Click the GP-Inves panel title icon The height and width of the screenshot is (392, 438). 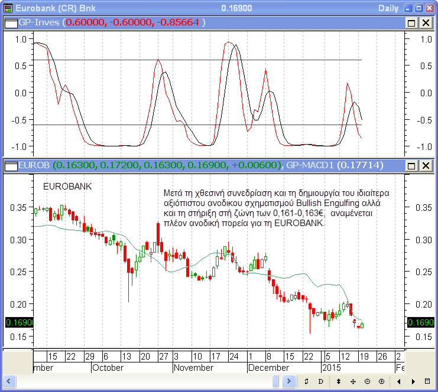coord(11,23)
